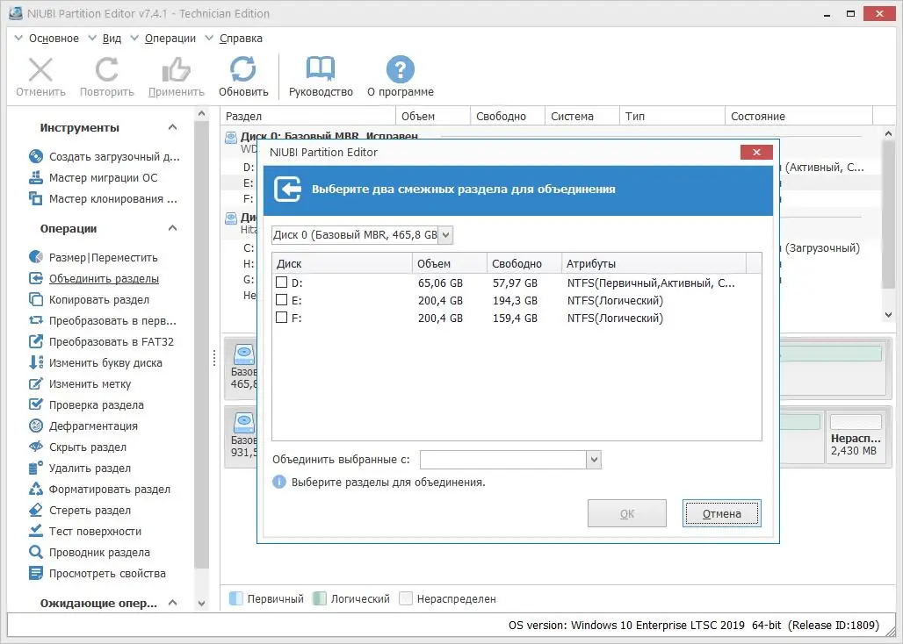This screenshot has width=903, height=644.
Task: Open the Объединить выбранные с dropdown
Action: pyautogui.click(x=596, y=459)
